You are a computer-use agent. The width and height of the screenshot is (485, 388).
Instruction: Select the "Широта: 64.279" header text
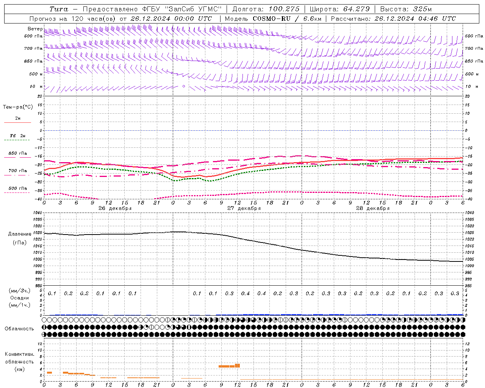[339, 9]
